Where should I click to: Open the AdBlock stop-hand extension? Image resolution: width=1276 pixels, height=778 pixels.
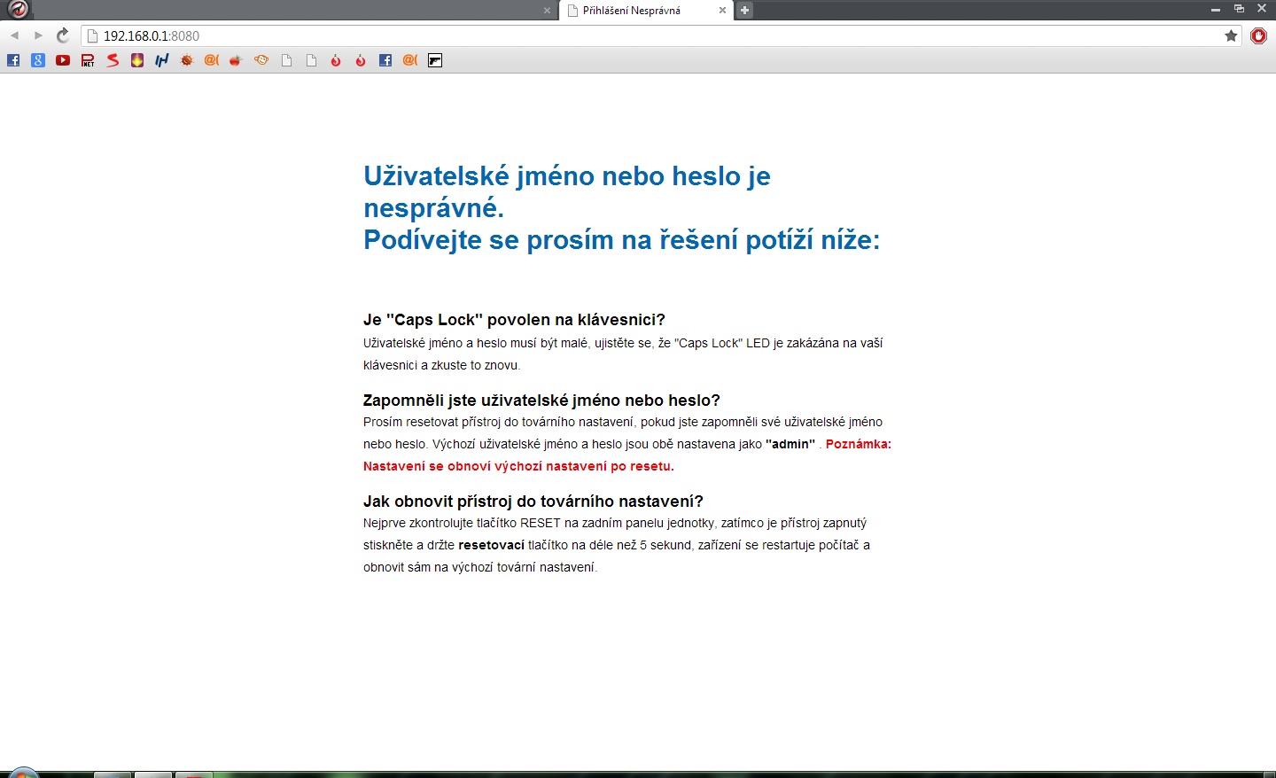point(1258,35)
